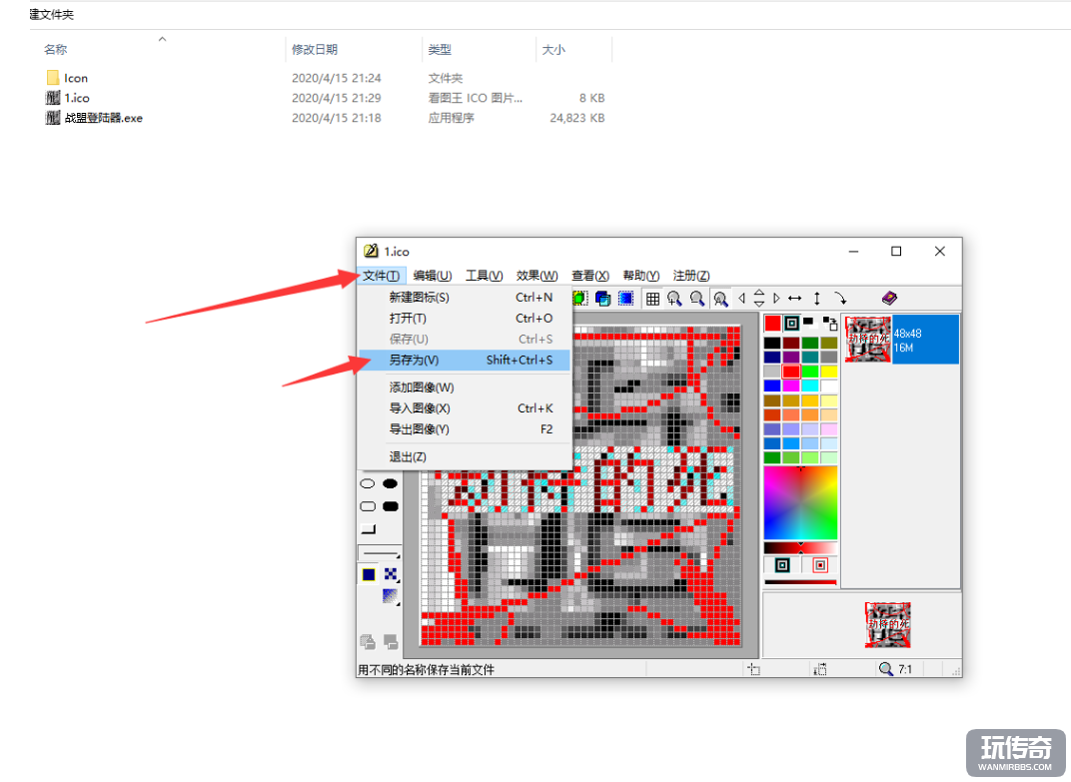Toggle the pixel grid toolbar button

pos(652,299)
